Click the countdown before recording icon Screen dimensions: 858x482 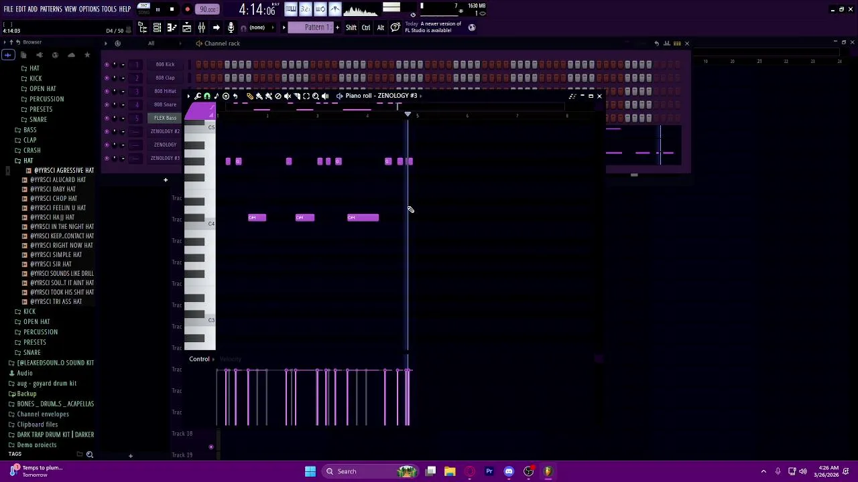[x=305, y=9]
